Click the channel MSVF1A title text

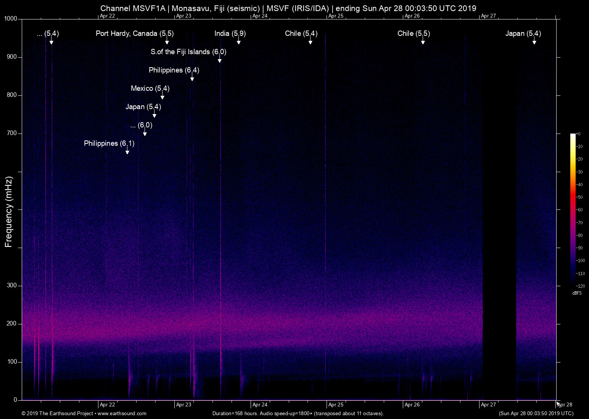[x=288, y=8]
